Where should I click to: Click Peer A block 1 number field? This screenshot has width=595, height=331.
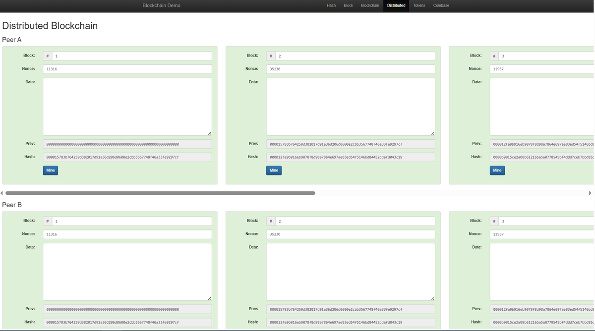tap(131, 56)
